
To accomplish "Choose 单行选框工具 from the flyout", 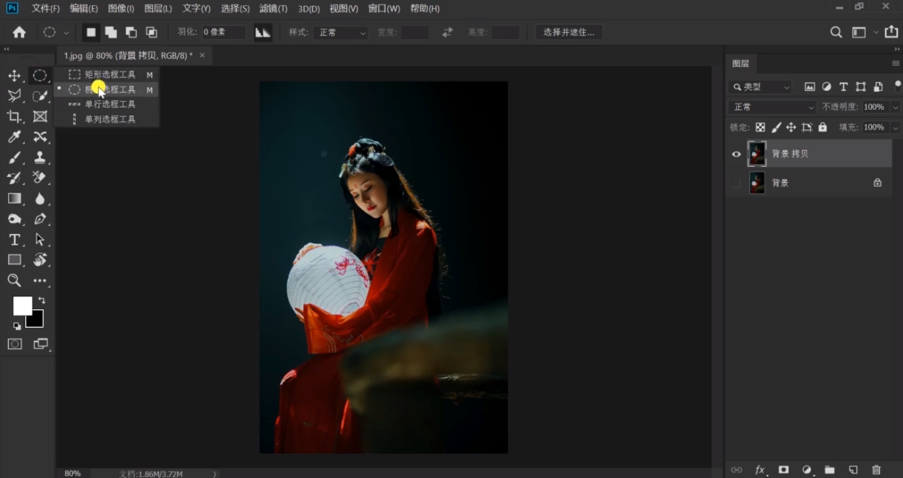I will pyautogui.click(x=107, y=104).
